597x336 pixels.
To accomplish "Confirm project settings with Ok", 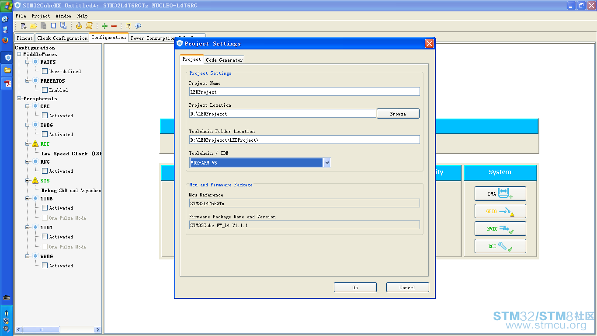I will pyautogui.click(x=355, y=287).
